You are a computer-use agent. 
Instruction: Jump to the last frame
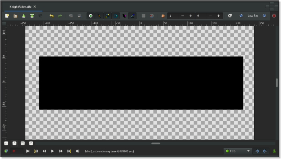pos(77,151)
